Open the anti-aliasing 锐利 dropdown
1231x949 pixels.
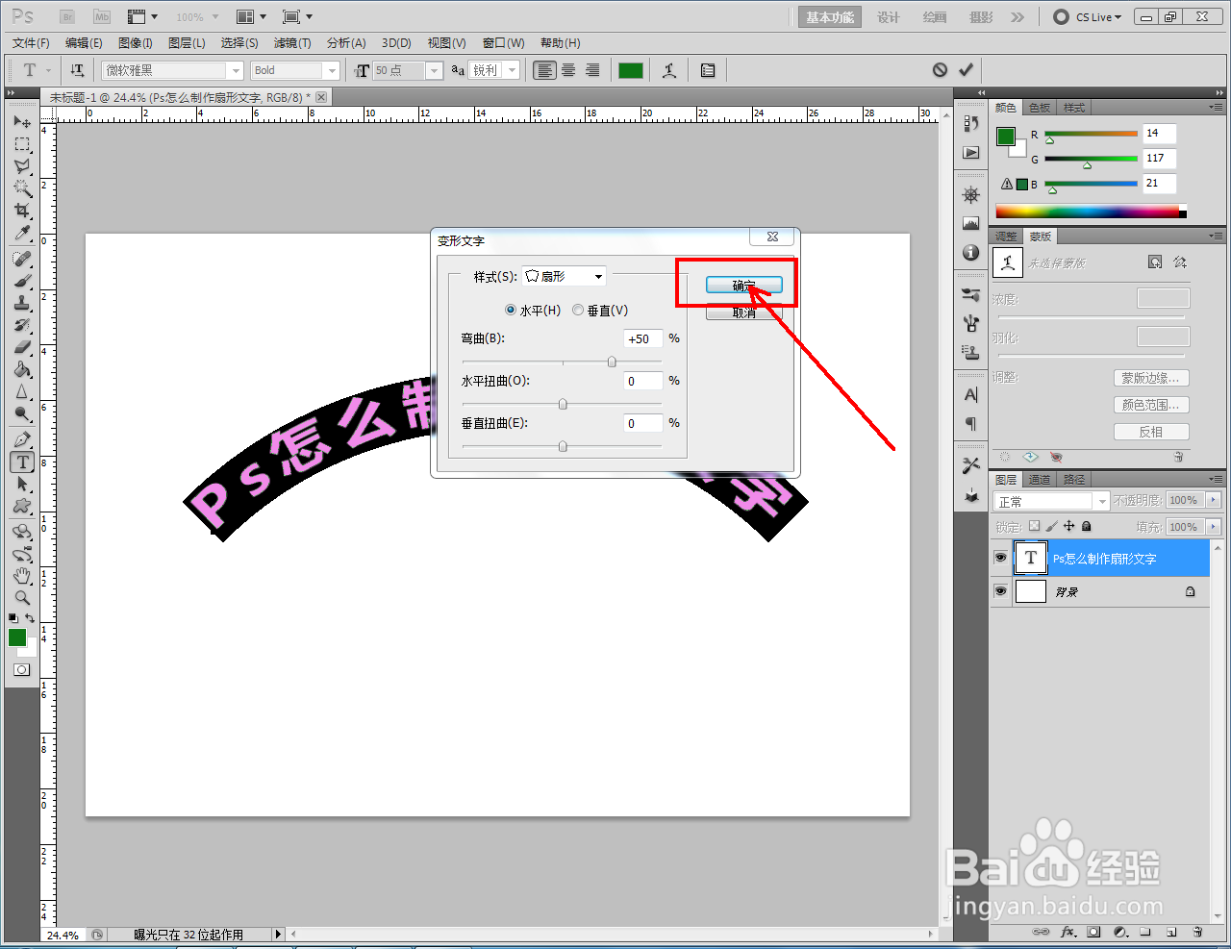513,70
